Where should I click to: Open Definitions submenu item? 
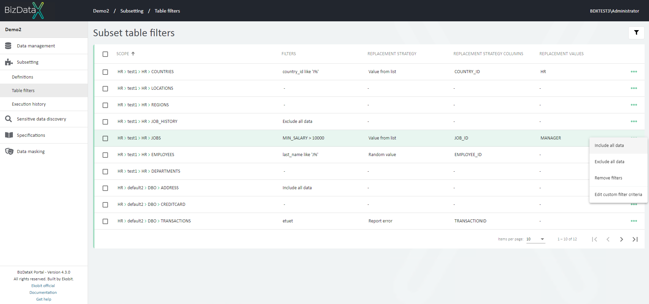click(x=44, y=77)
